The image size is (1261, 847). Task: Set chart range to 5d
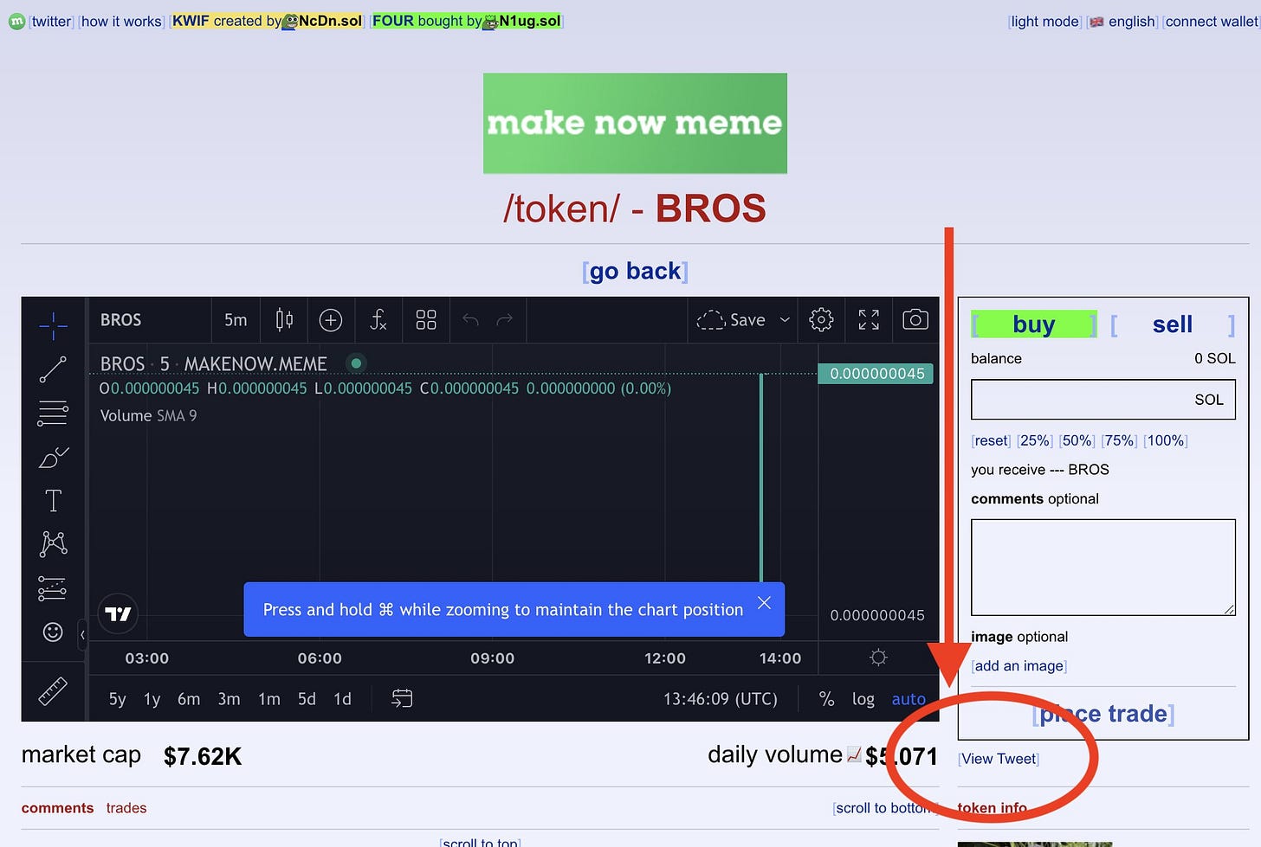point(307,699)
